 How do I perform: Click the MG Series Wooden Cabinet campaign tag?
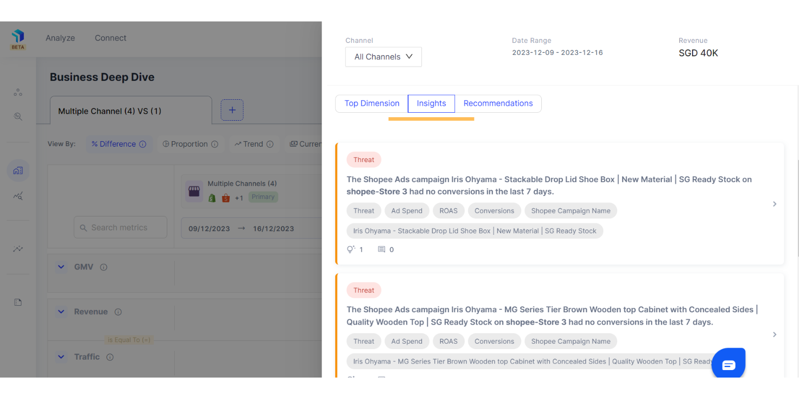coord(532,362)
